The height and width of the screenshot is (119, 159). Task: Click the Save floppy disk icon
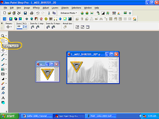(25, 13)
